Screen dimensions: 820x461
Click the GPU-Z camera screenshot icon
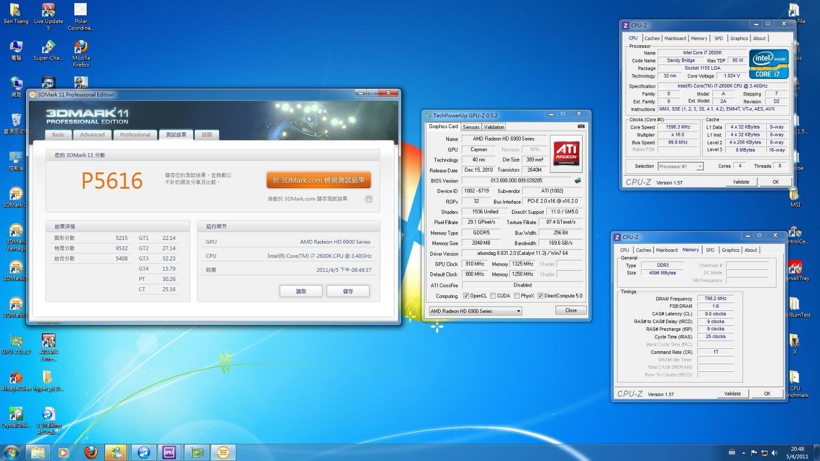click(x=581, y=126)
